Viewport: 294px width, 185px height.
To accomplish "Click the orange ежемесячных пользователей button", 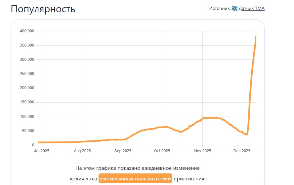I will [135, 179].
